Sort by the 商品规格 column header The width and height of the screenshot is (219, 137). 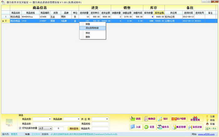pos(30,13)
